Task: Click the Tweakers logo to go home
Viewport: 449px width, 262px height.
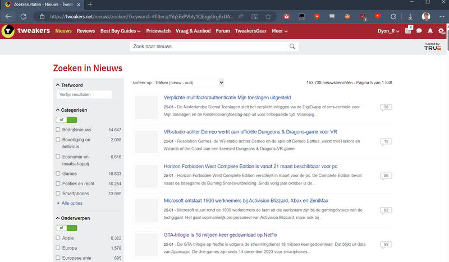Action: pyautogui.click(x=26, y=31)
